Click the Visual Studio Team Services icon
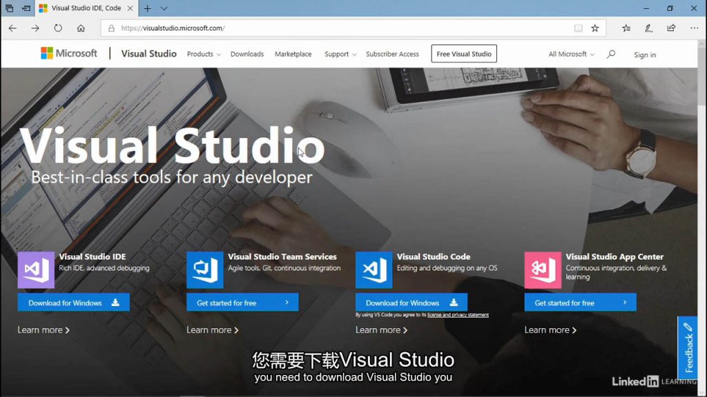Image resolution: width=707 pixels, height=397 pixels. pos(204,270)
